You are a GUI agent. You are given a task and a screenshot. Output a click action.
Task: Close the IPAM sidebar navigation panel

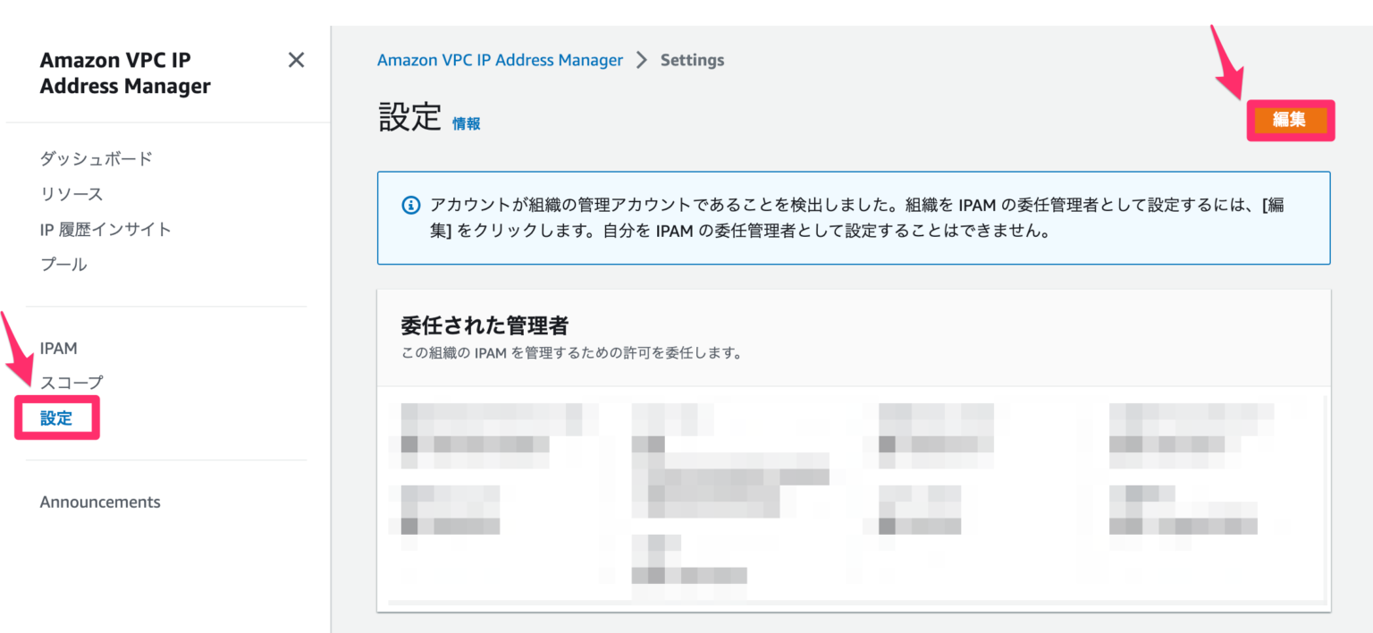click(296, 59)
